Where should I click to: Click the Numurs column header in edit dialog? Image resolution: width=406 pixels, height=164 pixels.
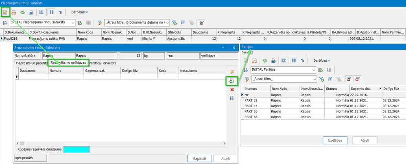pyautogui.click(x=66, y=71)
